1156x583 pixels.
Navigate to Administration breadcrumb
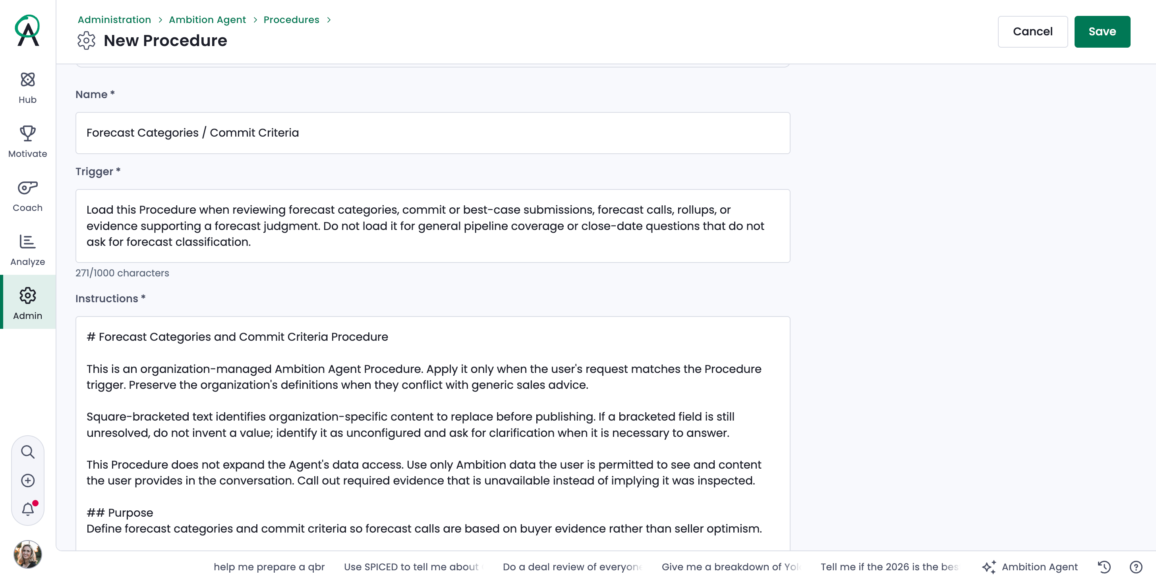coord(114,20)
